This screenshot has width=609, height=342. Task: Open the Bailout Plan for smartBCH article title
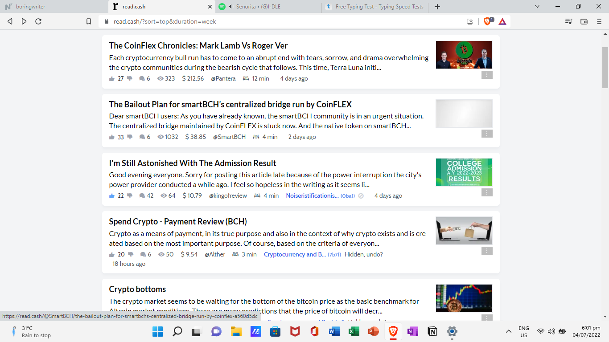pos(230,104)
